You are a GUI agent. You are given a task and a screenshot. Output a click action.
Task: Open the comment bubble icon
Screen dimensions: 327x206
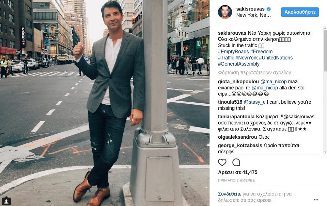236,162
